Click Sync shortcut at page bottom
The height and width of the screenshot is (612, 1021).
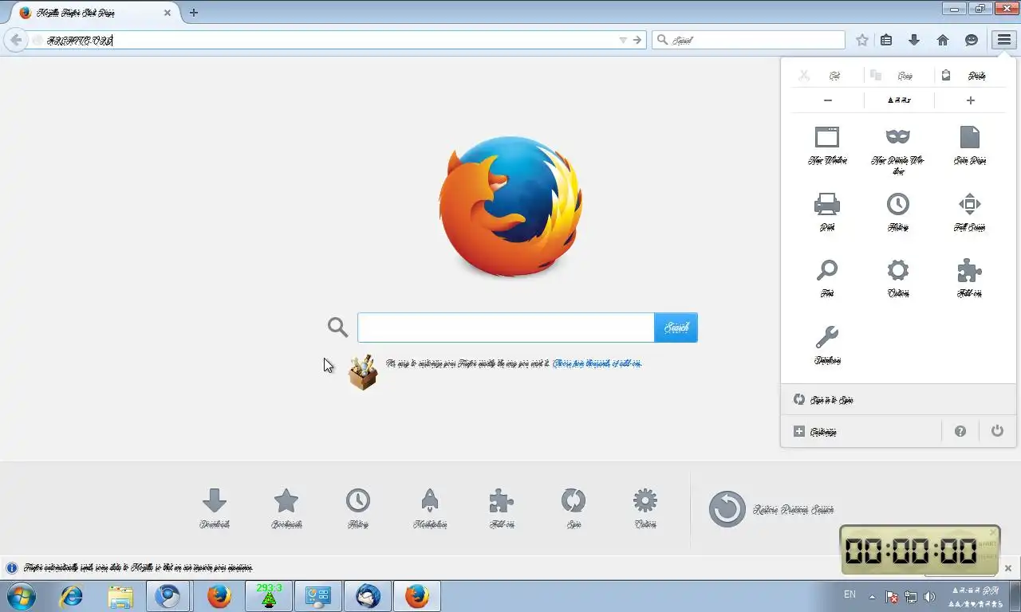coord(574,508)
